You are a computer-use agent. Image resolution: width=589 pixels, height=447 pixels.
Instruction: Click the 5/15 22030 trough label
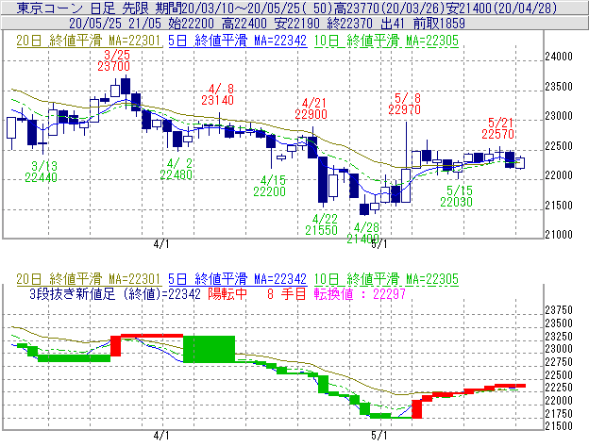[x=457, y=196]
